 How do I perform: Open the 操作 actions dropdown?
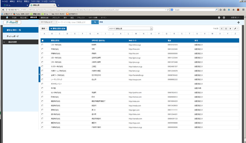[x=45, y=29]
